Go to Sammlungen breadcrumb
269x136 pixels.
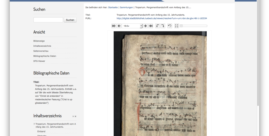click(x=126, y=7)
